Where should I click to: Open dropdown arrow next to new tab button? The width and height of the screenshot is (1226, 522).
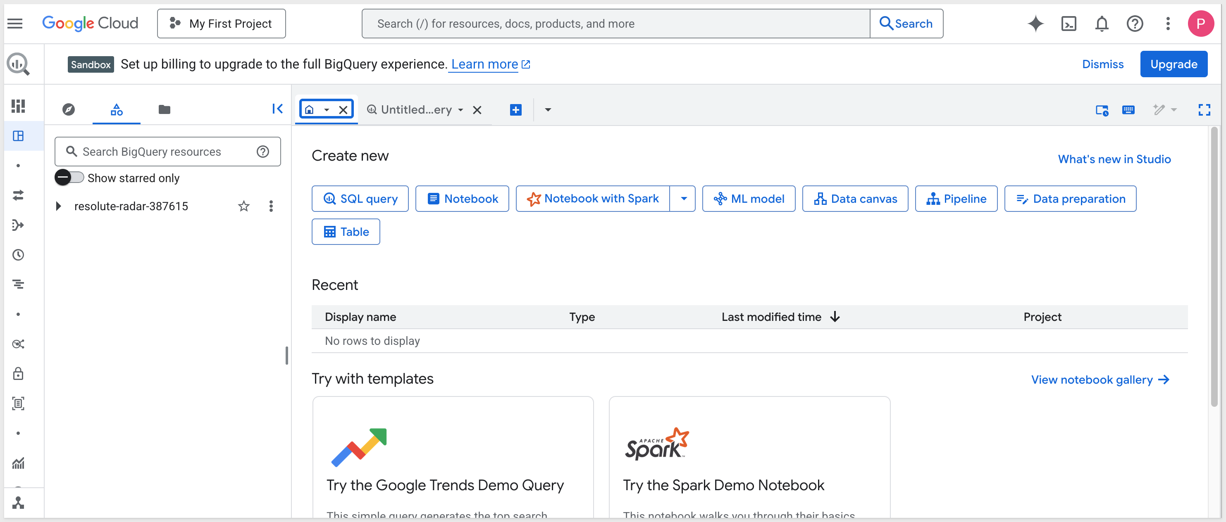(x=548, y=110)
